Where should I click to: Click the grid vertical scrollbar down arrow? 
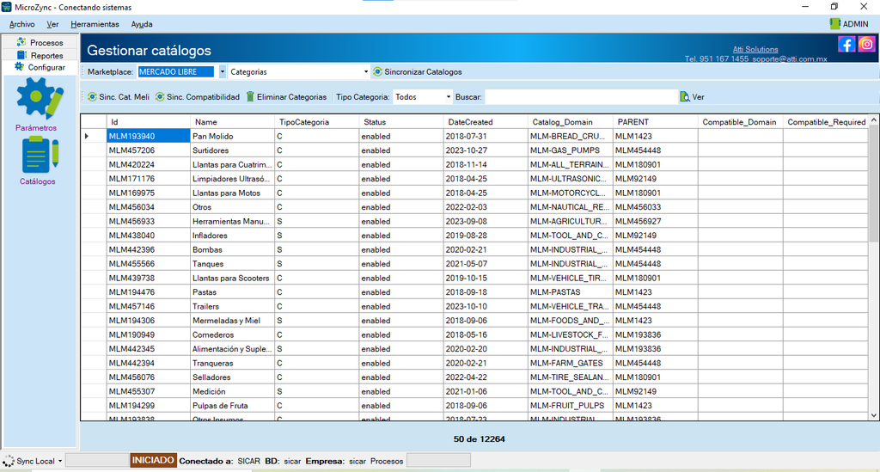click(x=874, y=415)
